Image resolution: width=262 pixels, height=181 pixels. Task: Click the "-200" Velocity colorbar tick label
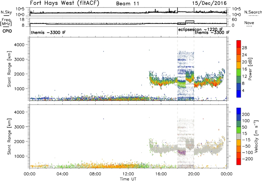pyautogui.click(x=248, y=159)
